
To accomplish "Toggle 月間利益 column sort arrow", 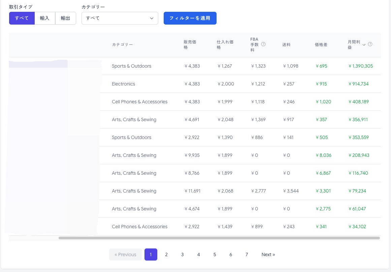I will [x=364, y=45].
